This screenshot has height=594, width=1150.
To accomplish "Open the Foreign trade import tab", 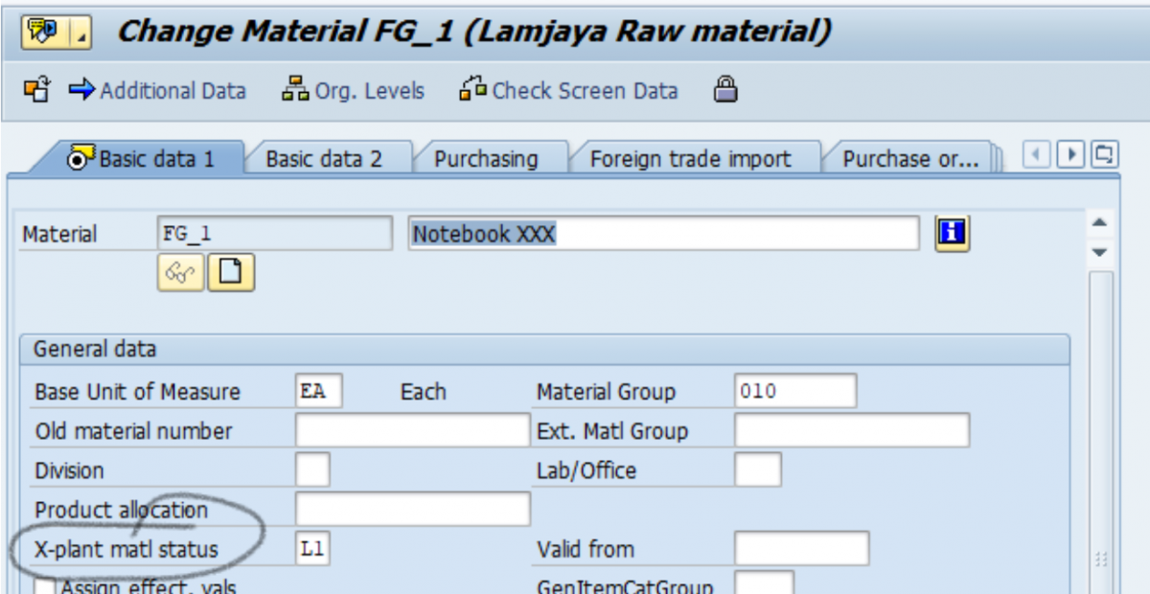I will click(692, 159).
